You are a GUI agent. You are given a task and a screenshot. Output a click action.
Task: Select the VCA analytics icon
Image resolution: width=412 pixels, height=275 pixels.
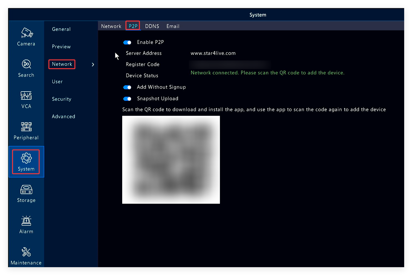pos(26,96)
